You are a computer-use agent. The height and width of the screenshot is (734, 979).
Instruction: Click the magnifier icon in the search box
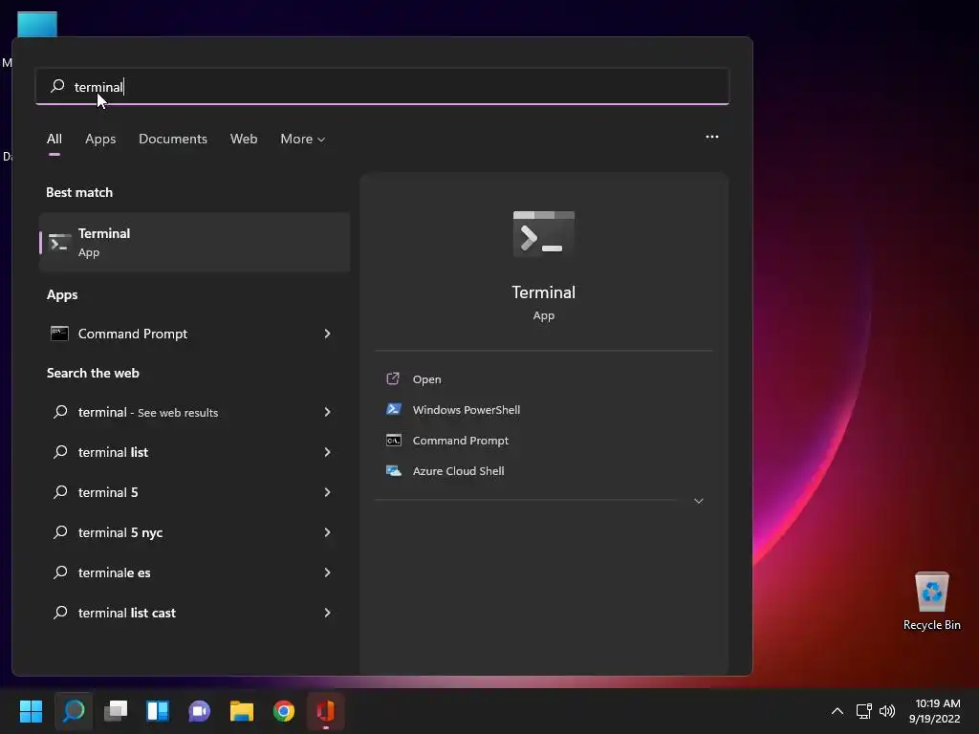pyautogui.click(x=57, y=85)
